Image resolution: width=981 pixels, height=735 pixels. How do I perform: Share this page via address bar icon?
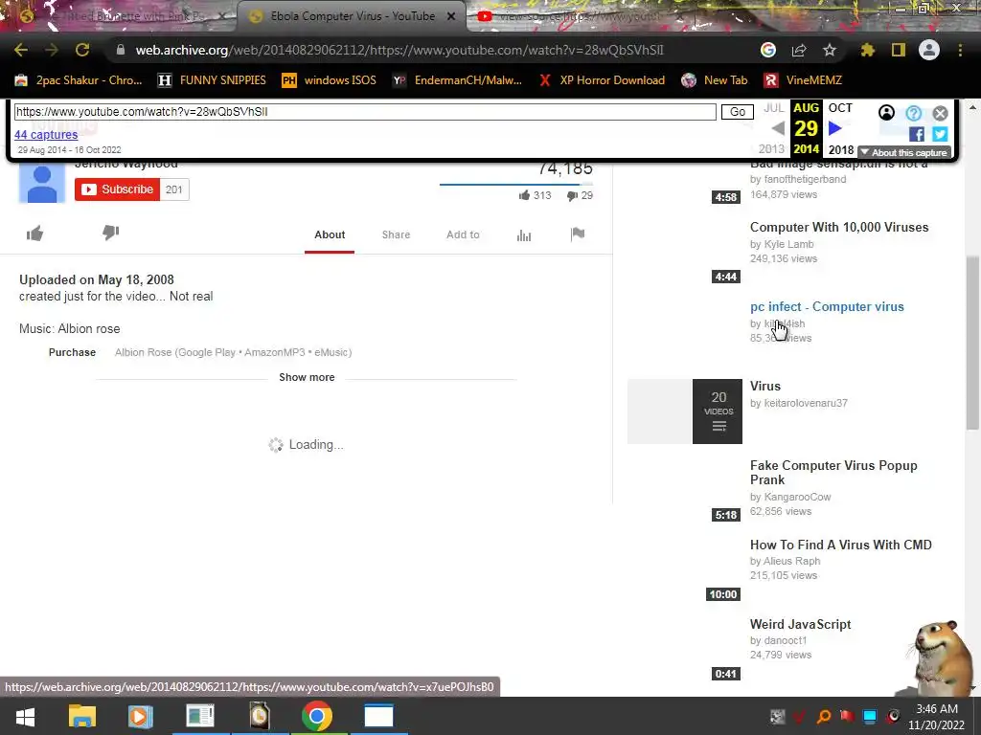pos(799,50)
